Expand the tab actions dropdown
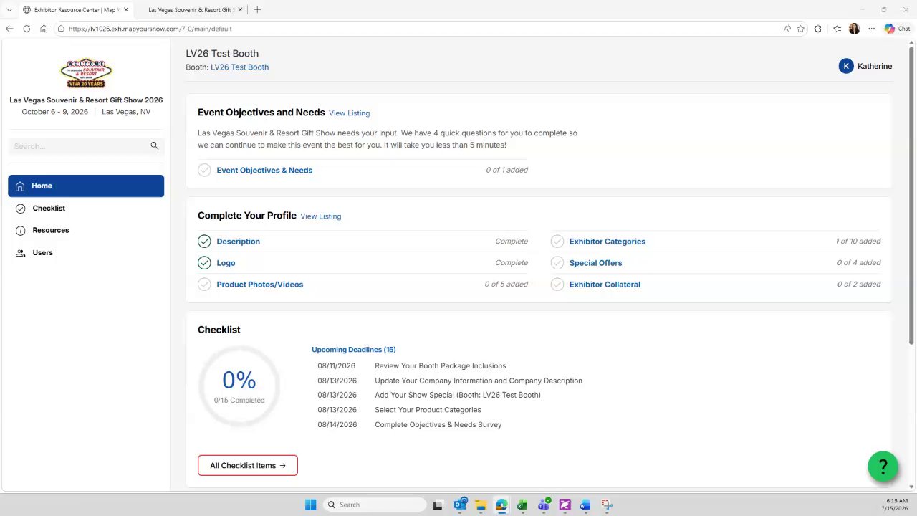 9,10
